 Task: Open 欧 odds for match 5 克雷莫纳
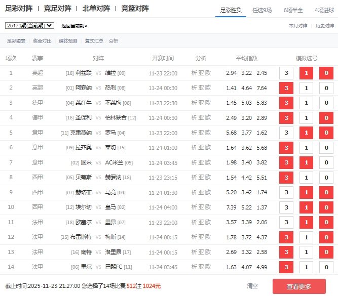pos(208,133)
